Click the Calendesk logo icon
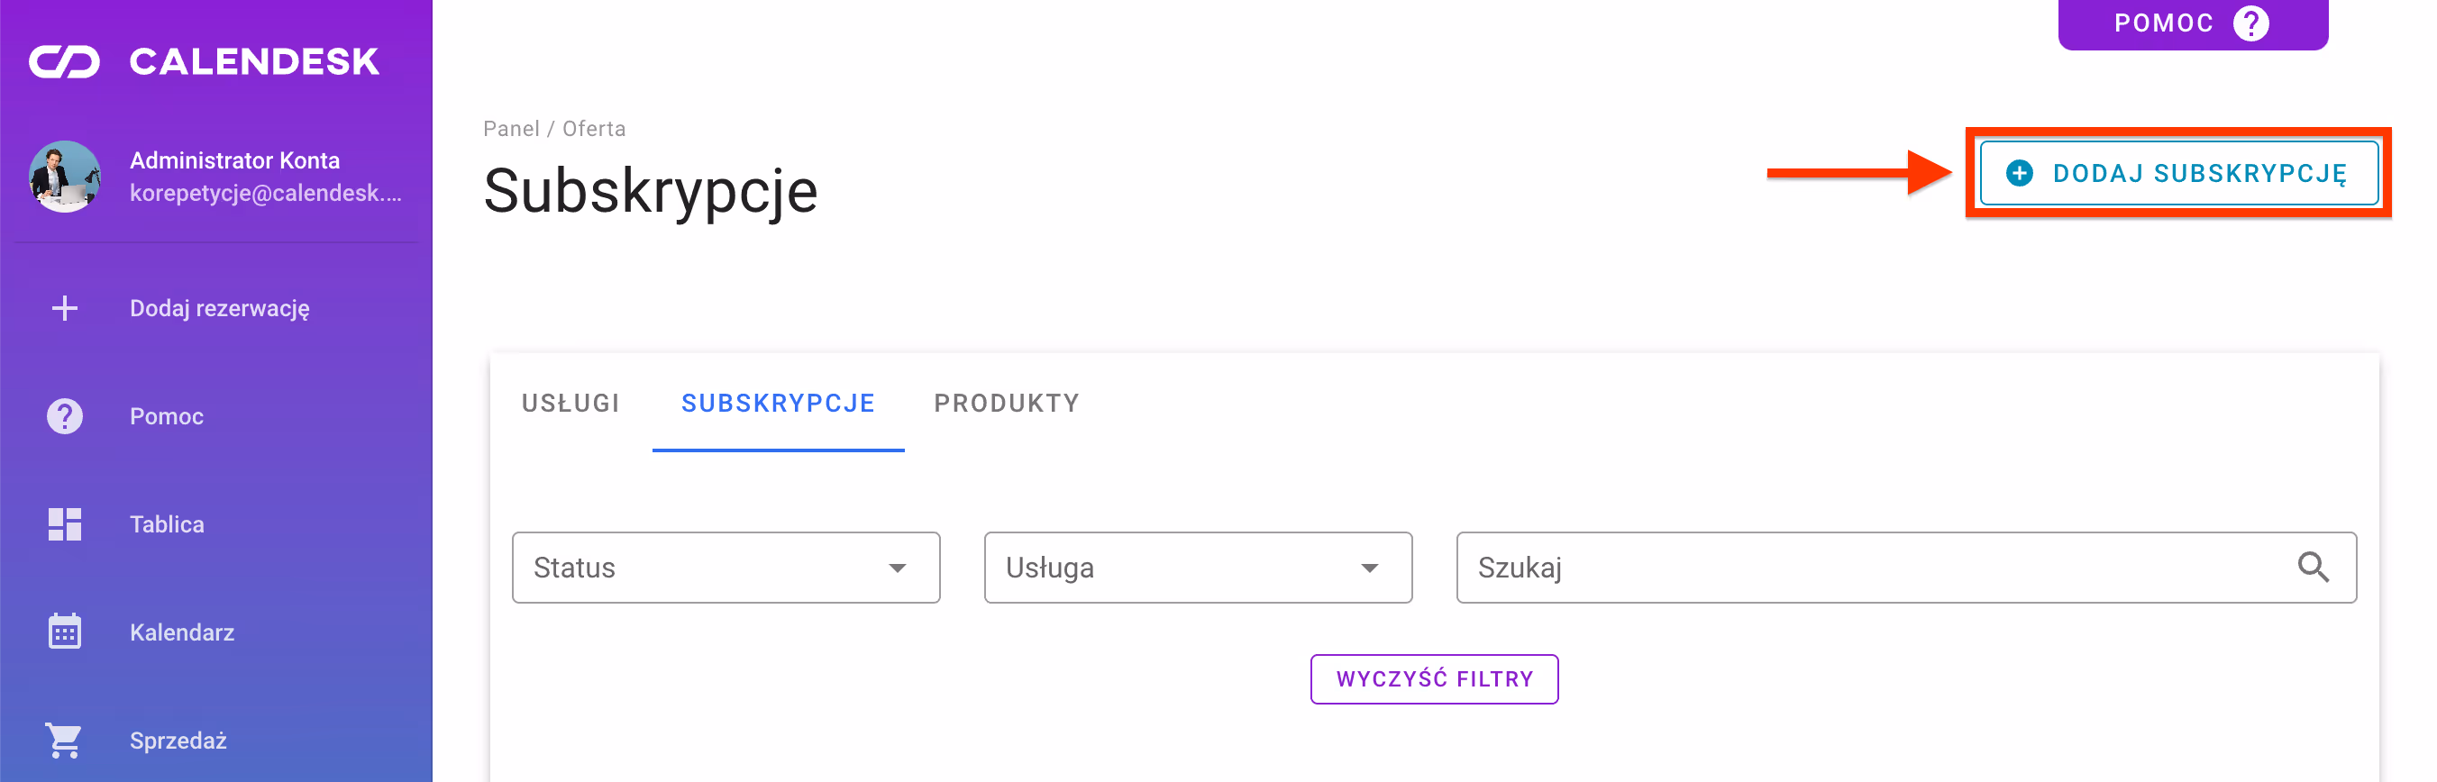This screenshot has height=782, width=2437. point(64,62)
